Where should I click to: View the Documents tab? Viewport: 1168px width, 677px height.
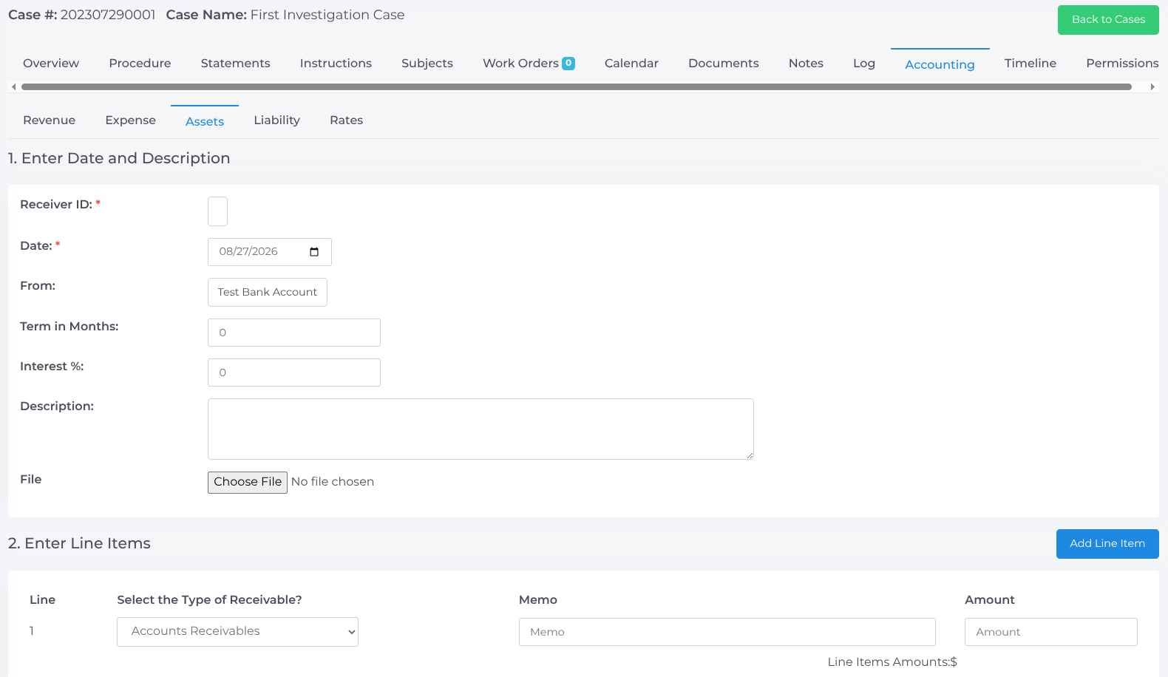pos(723,64)
